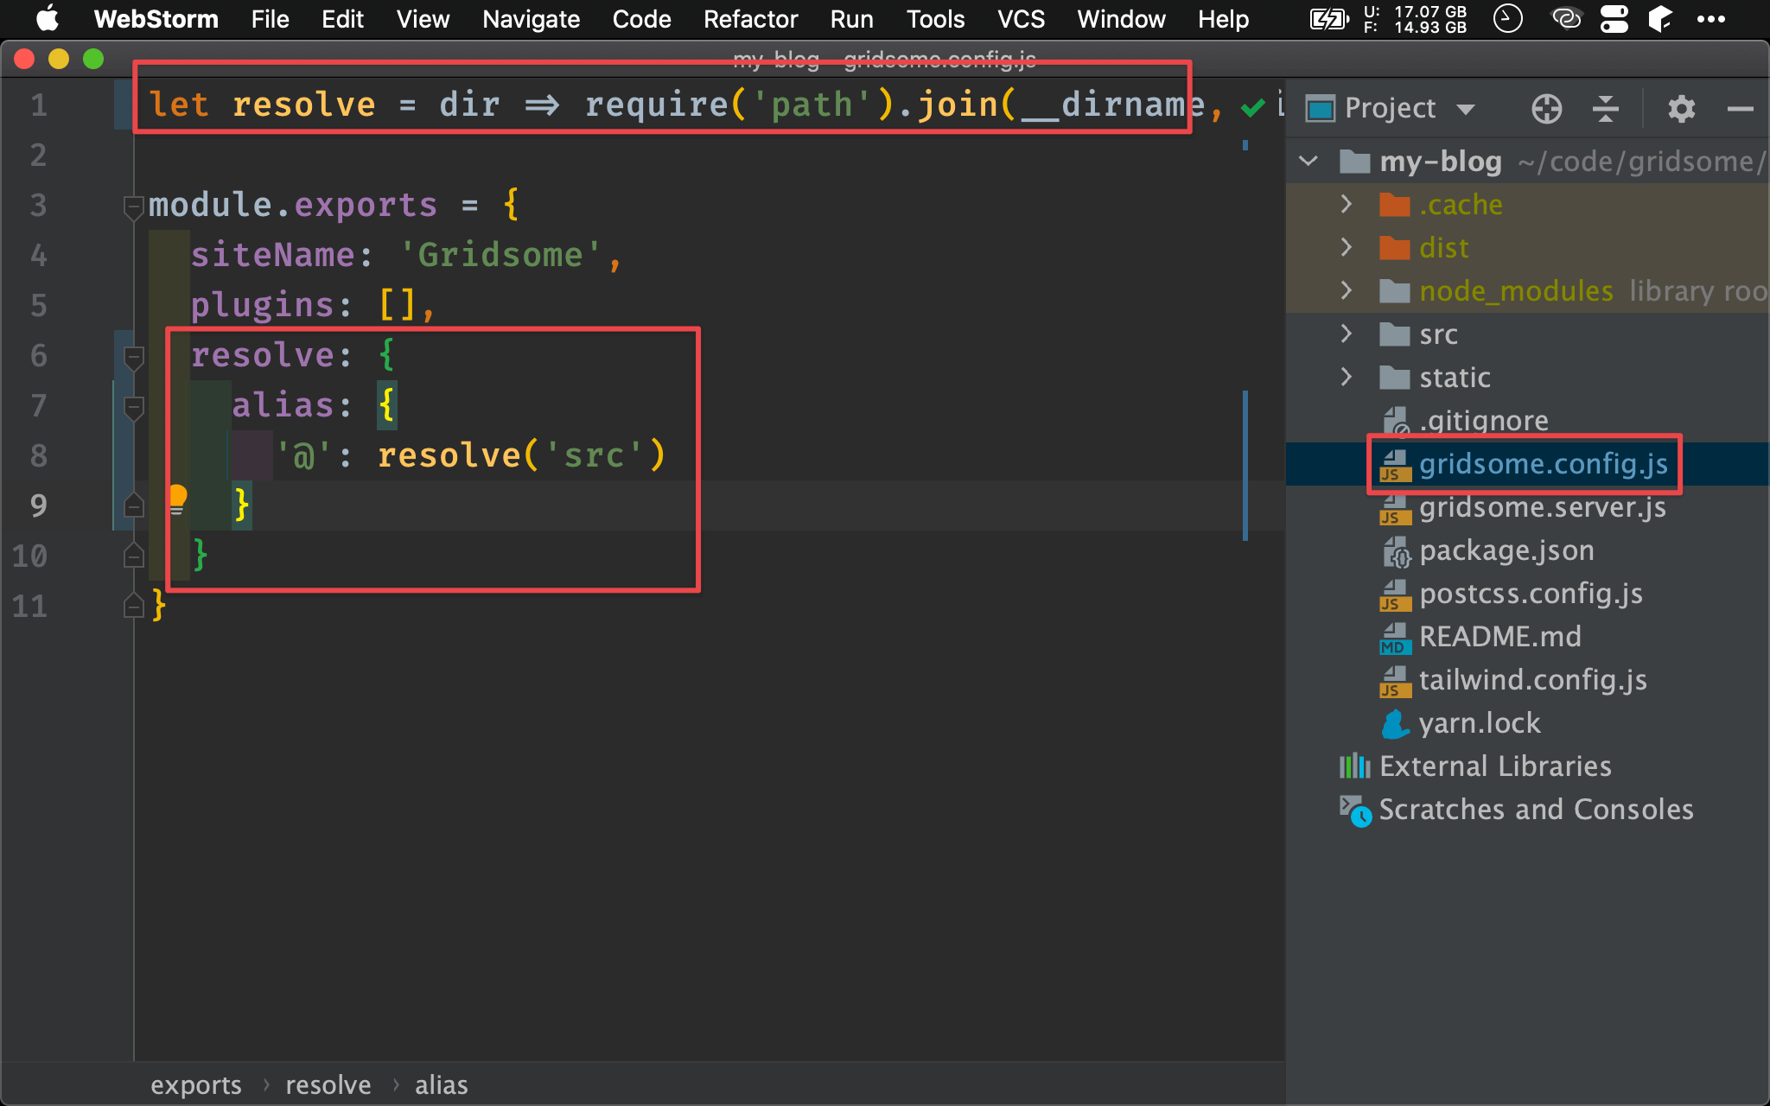
Task: Open the control toggles icon in menu bar
Action: tap(1614, 19)
